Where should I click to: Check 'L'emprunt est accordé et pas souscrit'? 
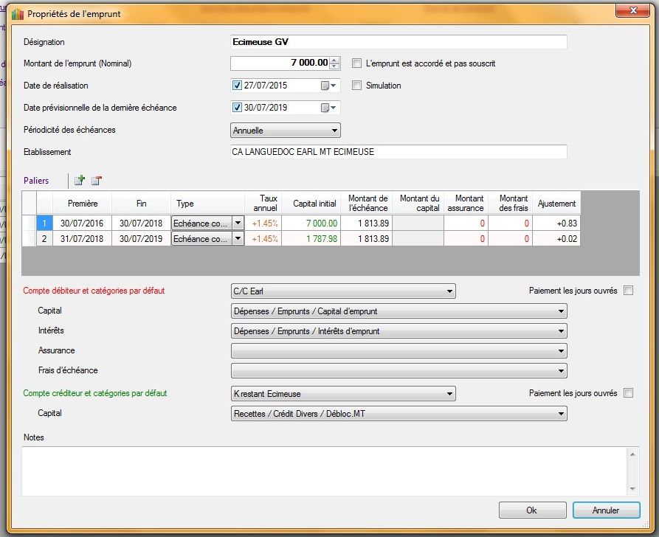(x=357, y=63)
